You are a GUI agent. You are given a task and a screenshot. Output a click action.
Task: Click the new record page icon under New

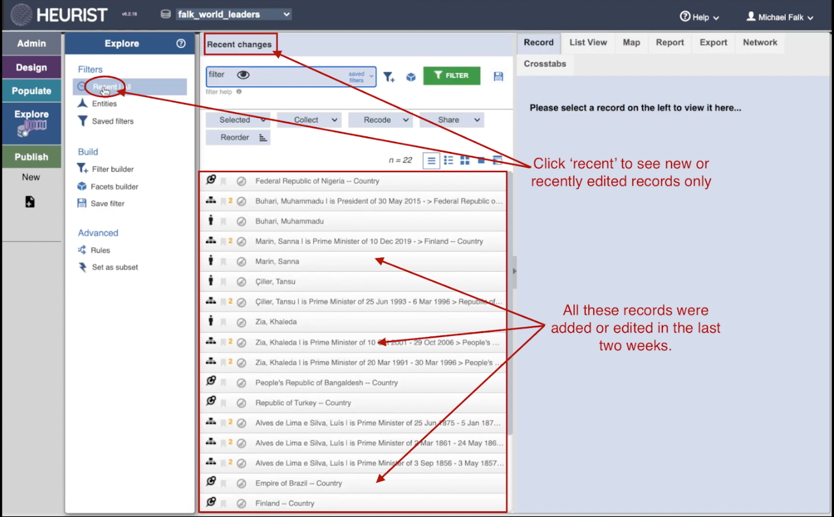click(x=30, y=202)
